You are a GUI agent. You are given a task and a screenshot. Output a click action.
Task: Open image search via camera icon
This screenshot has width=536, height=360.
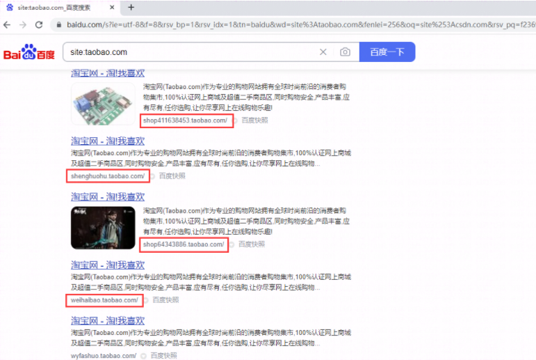click(x=345, y=52)
